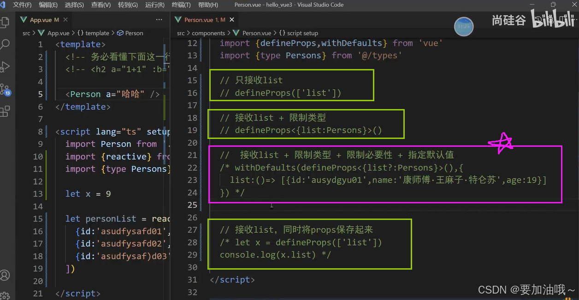Click the 'list:()=> [{id:' code line
579x300 pixels.
tap(388, 180)
